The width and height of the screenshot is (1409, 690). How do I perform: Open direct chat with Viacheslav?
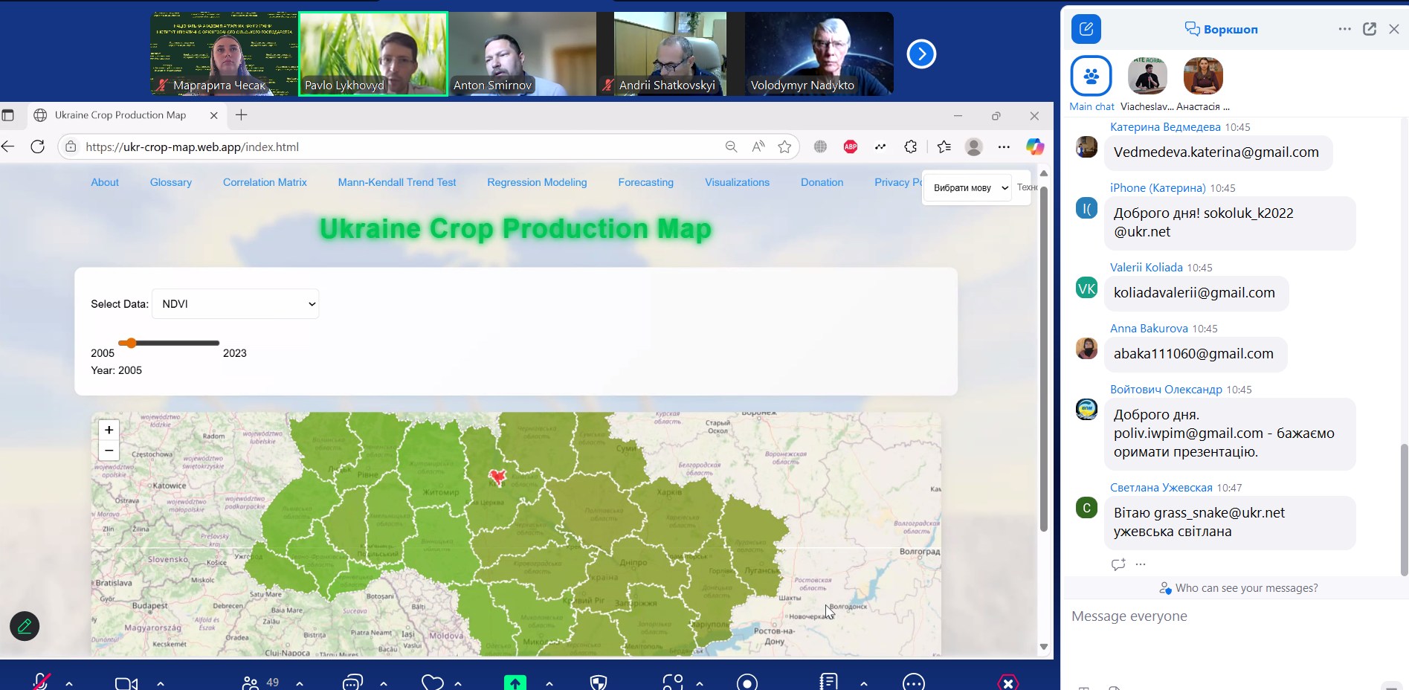[x=1147, y=84]
